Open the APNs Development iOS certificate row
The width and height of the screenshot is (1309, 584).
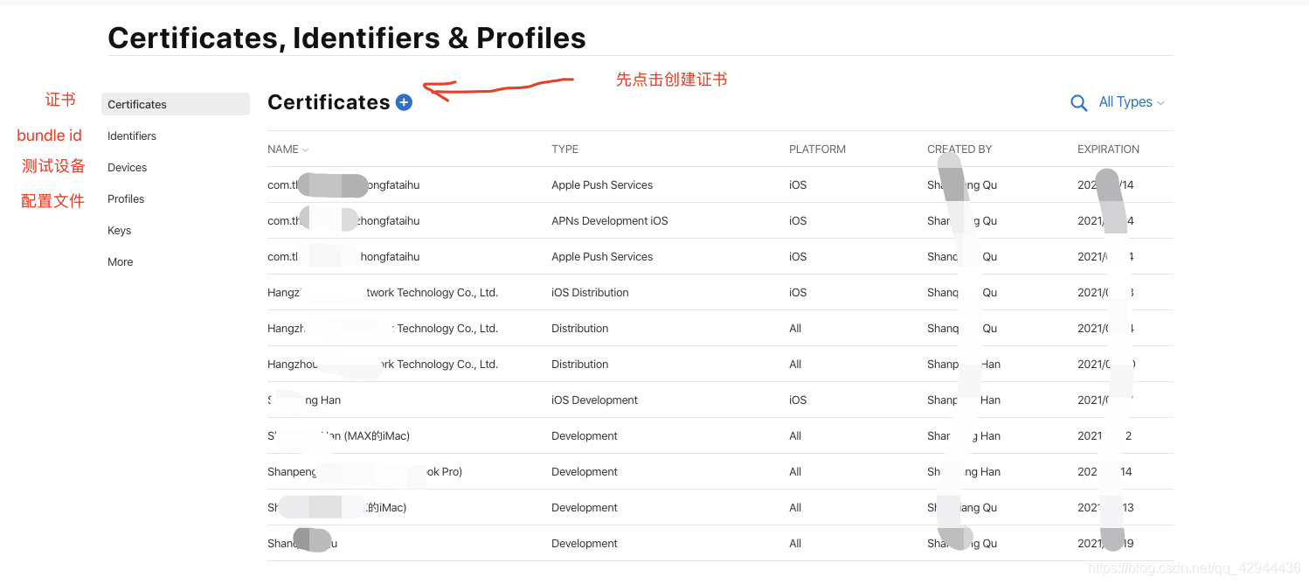pyautogui.click(x=720, y=221)
